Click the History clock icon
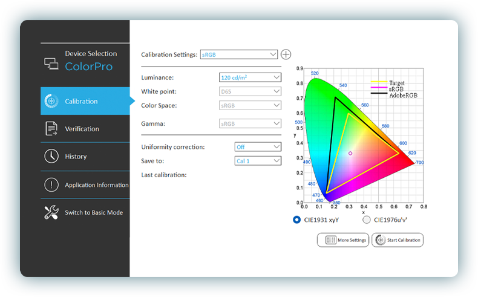The height and width of the screenshot is (297, 478). coord(51,156)
